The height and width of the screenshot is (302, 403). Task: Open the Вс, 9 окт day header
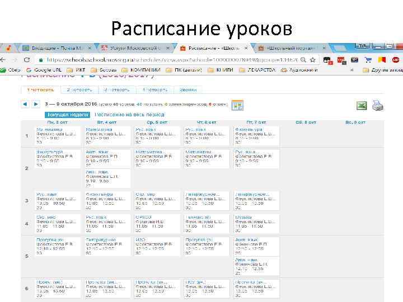355,122
